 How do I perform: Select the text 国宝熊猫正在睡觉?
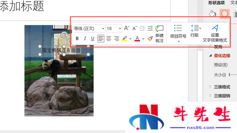pyautogui.click(x=61, y=50)
